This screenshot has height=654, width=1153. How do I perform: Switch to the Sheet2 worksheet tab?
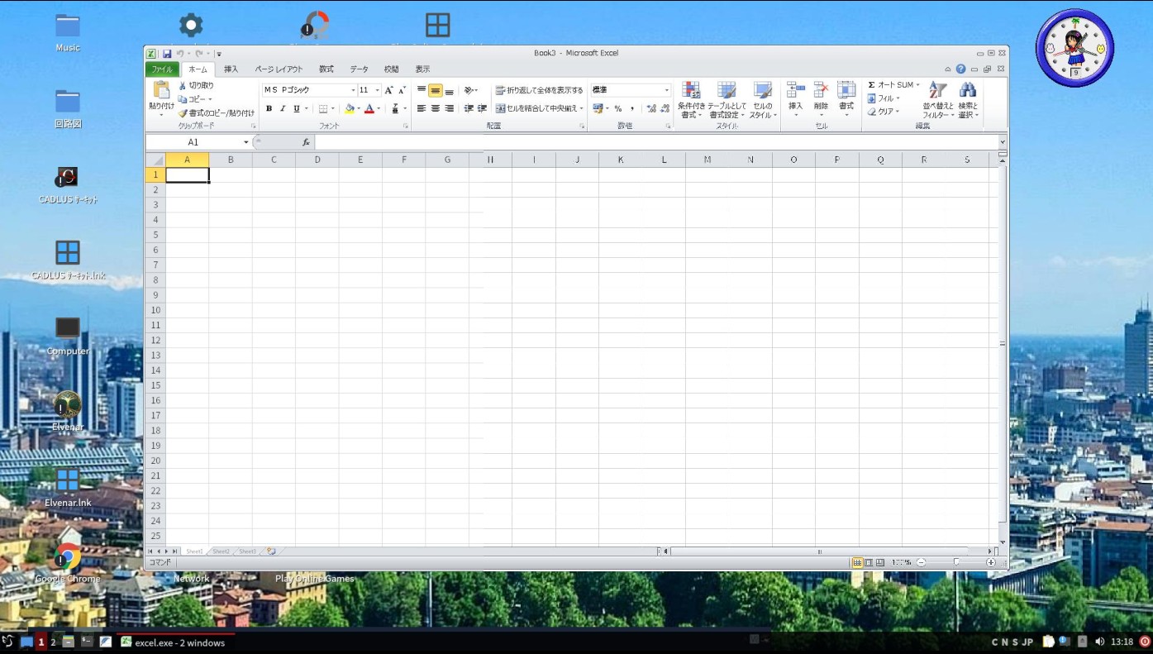221,551
